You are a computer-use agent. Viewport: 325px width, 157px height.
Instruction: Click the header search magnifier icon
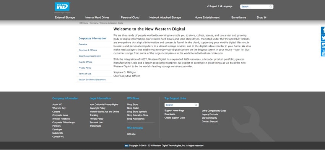click(x=270, y=6)
